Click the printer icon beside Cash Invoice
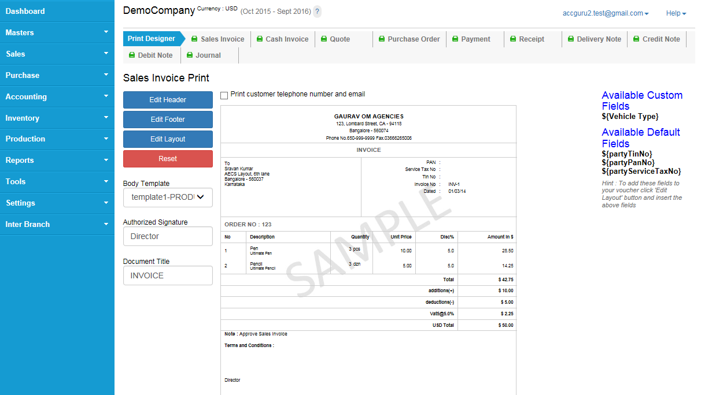This screenshot has height=395, width=701. pos(259,39)
